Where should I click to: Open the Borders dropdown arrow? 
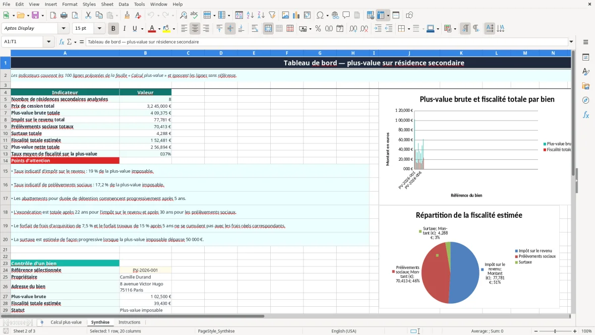[x=409, y=28]
